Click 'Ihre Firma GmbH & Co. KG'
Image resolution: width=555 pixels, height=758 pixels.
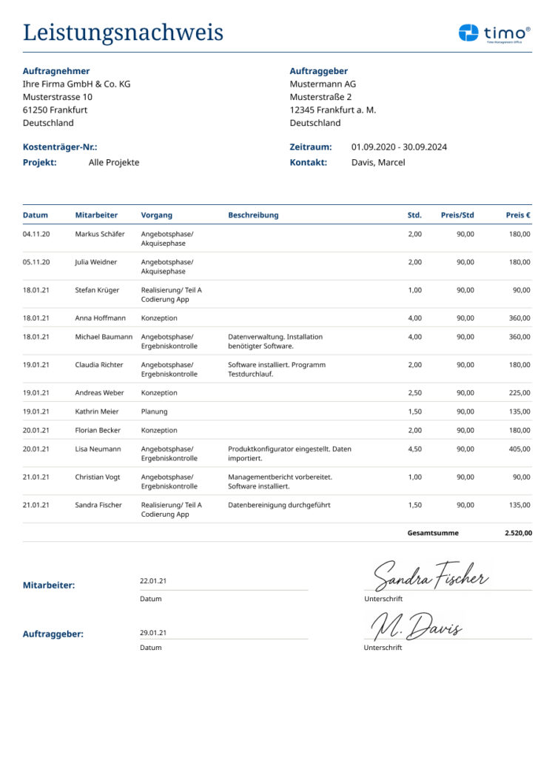76,84
